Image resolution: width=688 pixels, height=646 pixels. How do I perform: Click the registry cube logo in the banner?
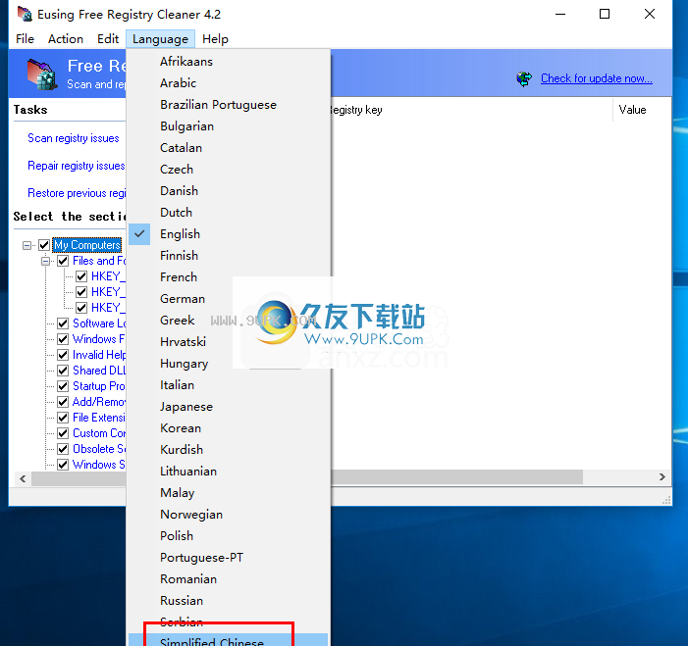[x=42, y=75]
